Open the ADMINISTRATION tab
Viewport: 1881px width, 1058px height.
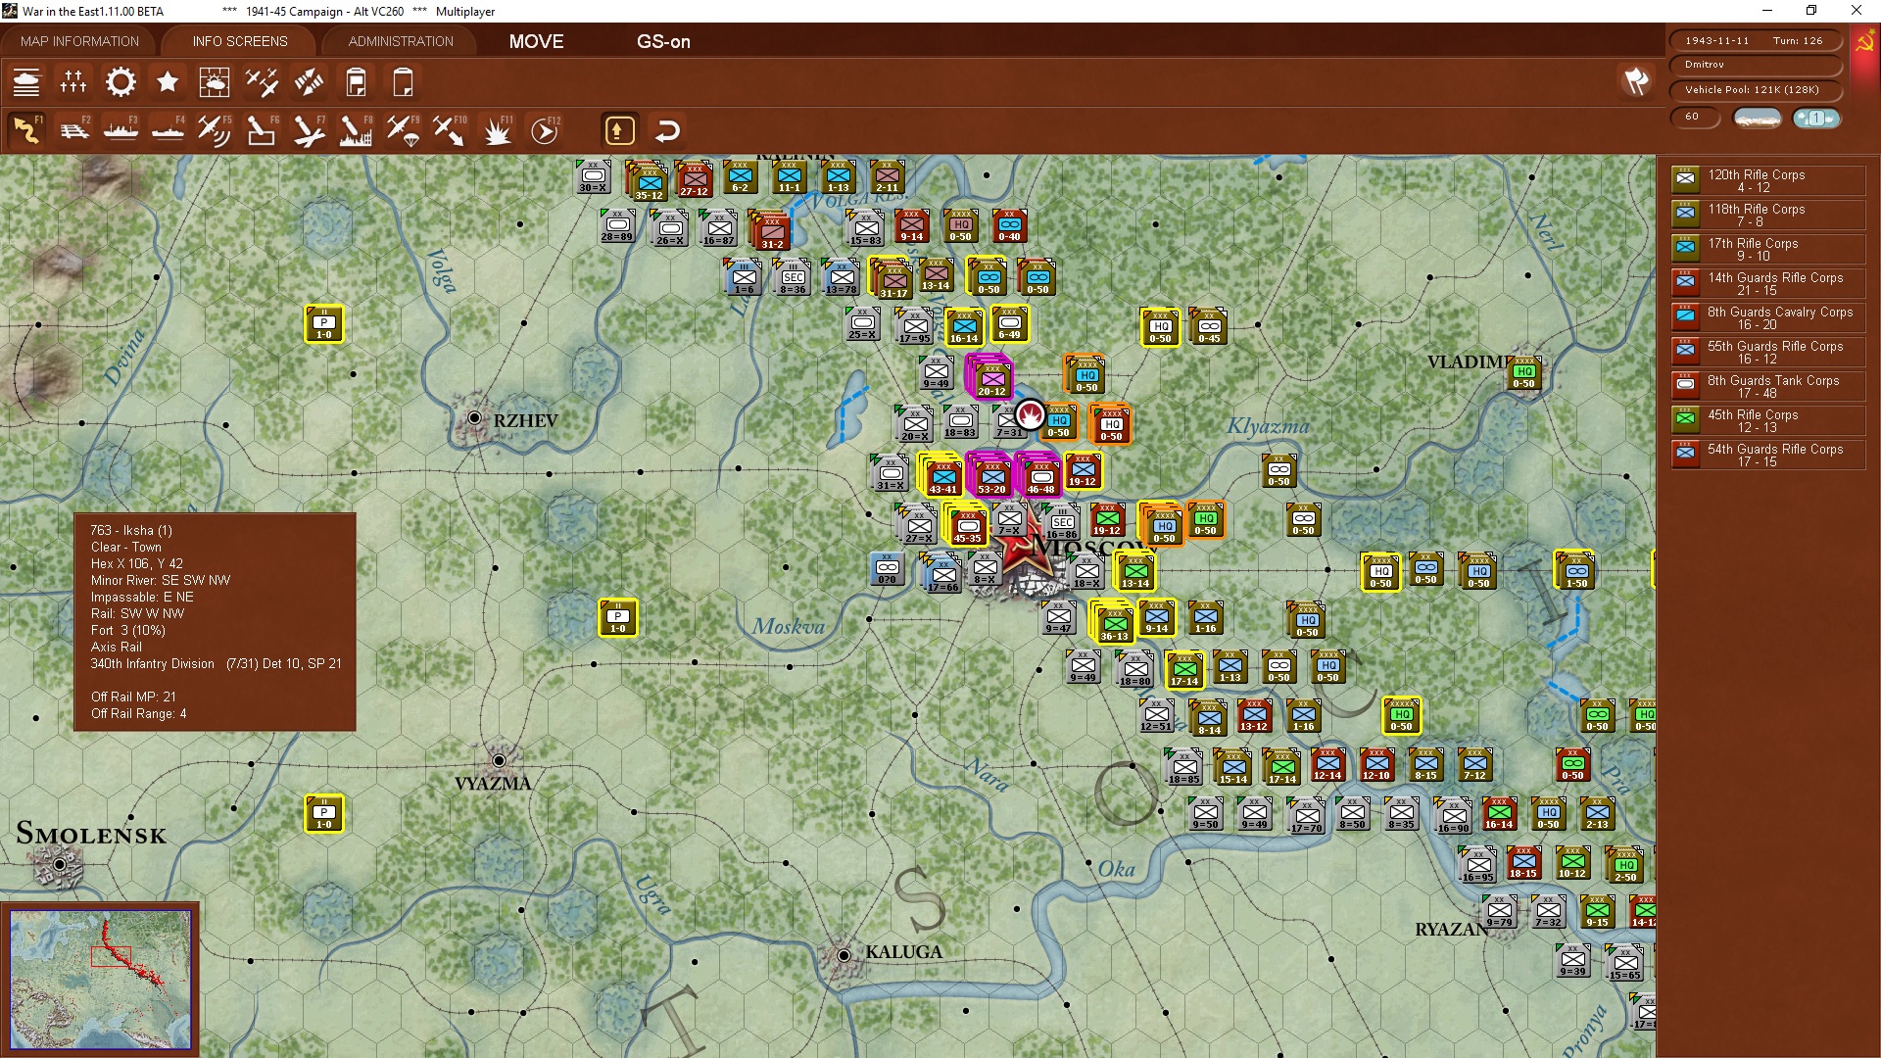(401, 41)
